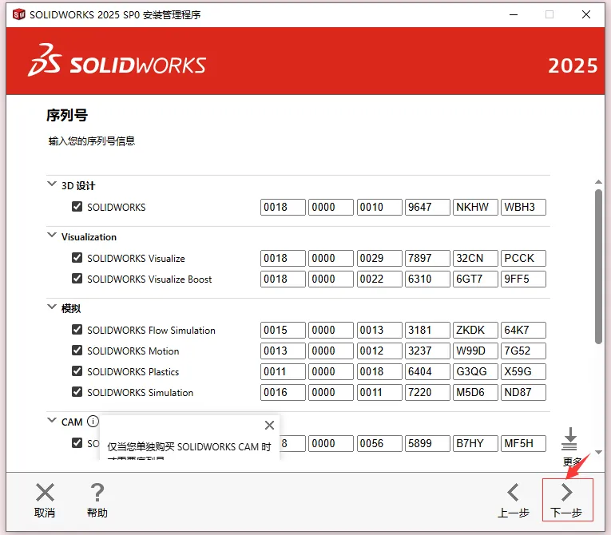Viewport: 611px width, 535px height.
Task: Click SOLIDWORKS serial field containing 9647
Action: click(x=427, y=207)
